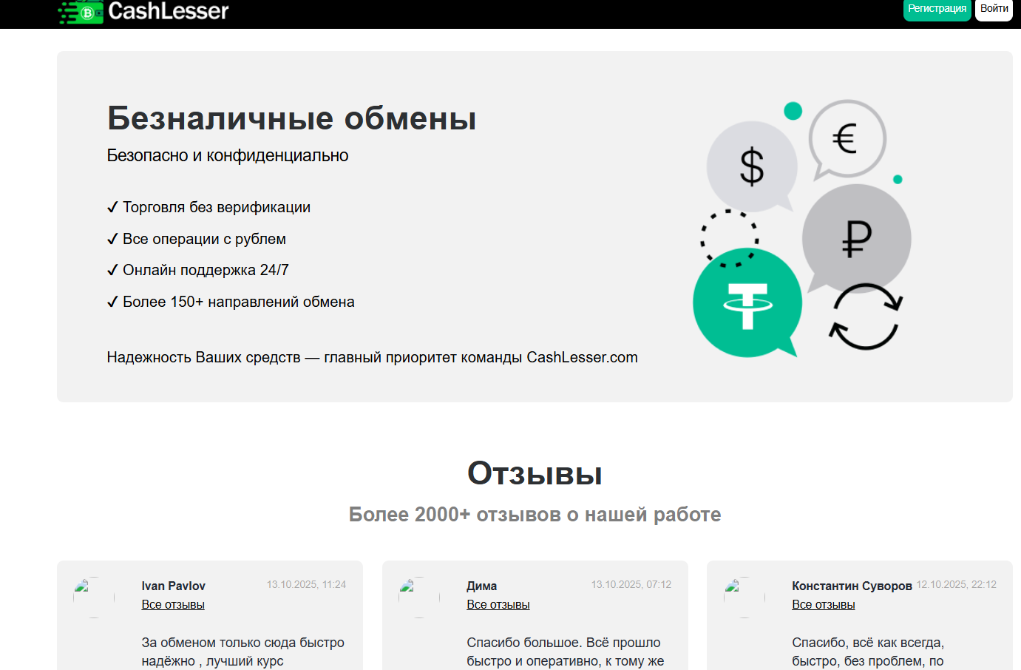Click the date 13.10.2025, 07:12

(x=631, y=585)
